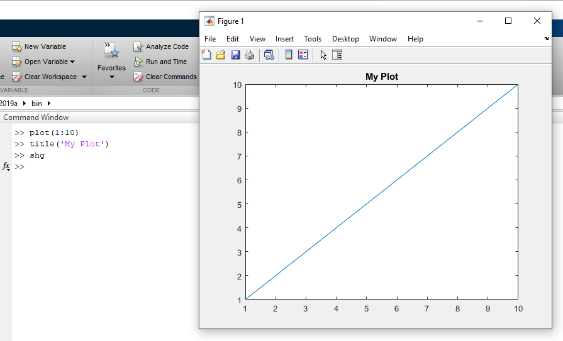
Task: Click the x-axis label 5
Action: tap(366, 309)
